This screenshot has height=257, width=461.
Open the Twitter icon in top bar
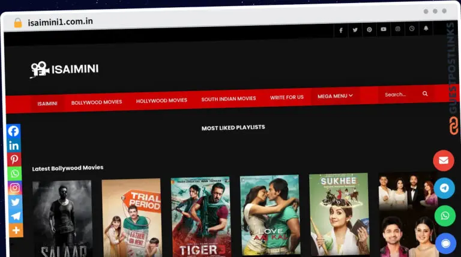(x=355, y=30)
